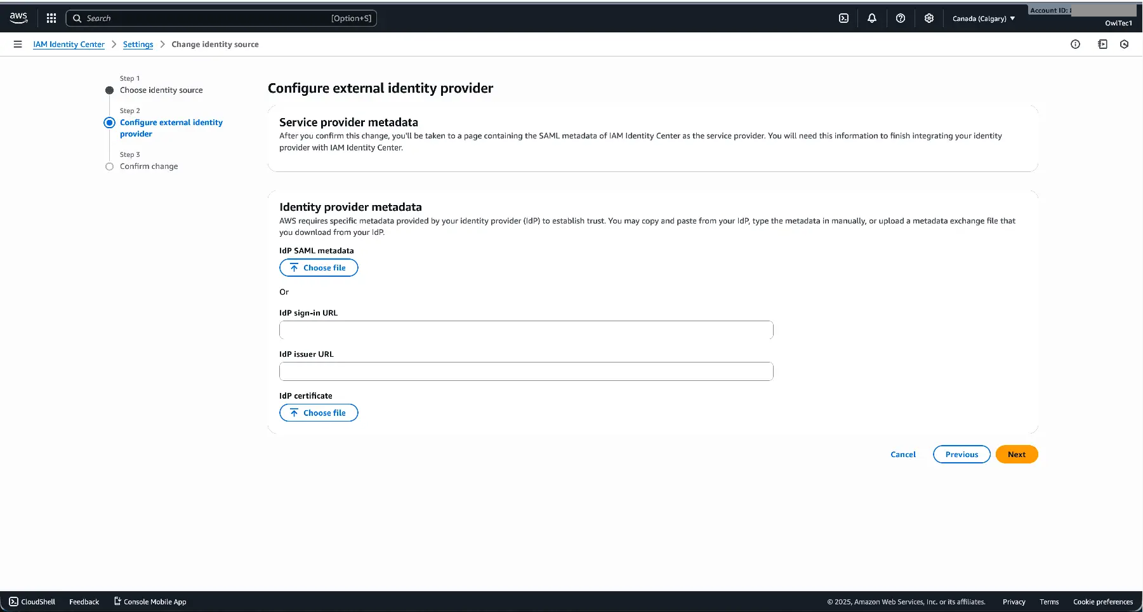Launch CloudShell from the top bar icon
Viewport: 1143px width, 612px height.
[x=843, y=18]
